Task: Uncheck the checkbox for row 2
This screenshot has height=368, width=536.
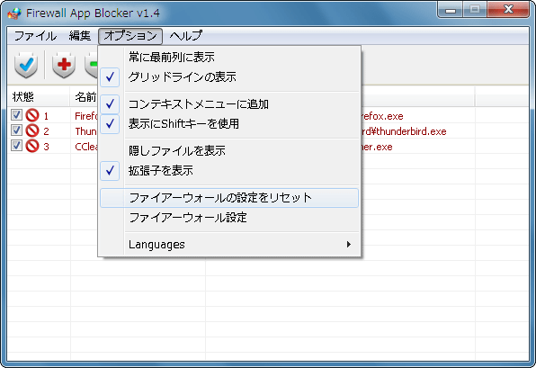Action: tap(16, 130)
